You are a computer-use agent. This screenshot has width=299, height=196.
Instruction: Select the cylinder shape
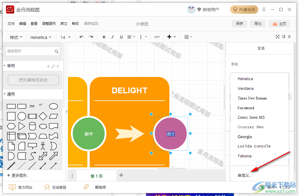click(32, 126)
